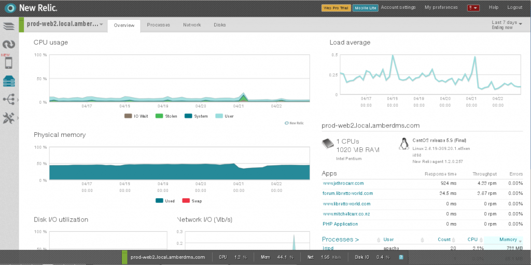Open the layered applications sidebar icon
531x265 pixels.
[9, 26]
